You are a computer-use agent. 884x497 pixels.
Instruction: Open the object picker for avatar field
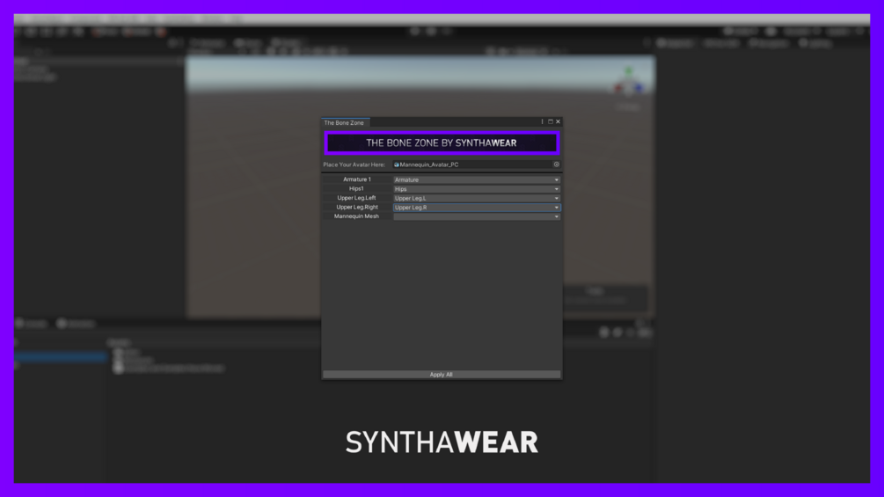coord(556,164)
